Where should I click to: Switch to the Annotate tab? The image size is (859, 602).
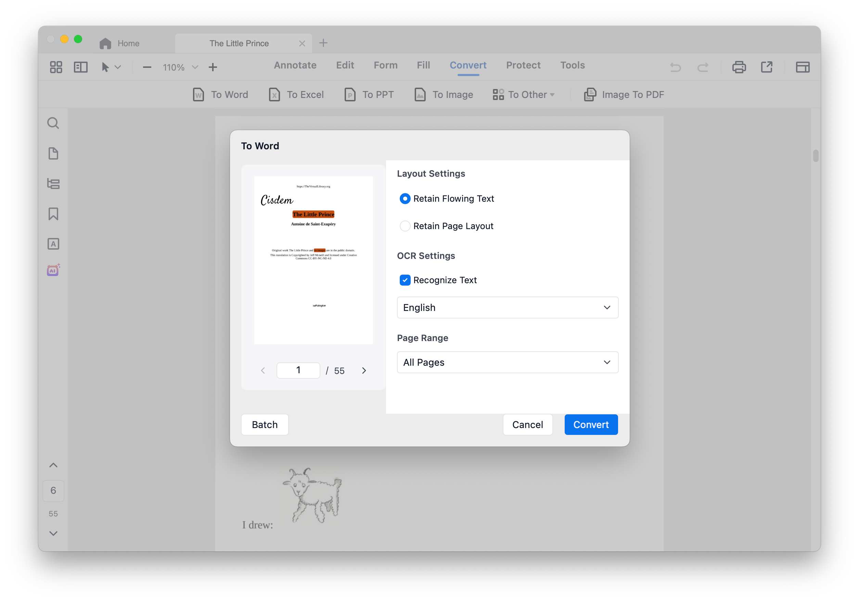295,65
